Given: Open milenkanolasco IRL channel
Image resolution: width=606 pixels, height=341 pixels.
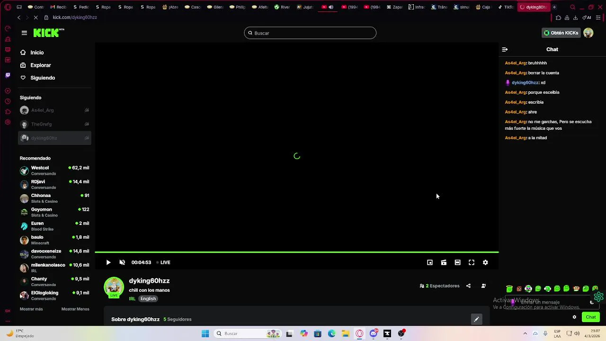Looking at the screenshot, I should point(54,268).
